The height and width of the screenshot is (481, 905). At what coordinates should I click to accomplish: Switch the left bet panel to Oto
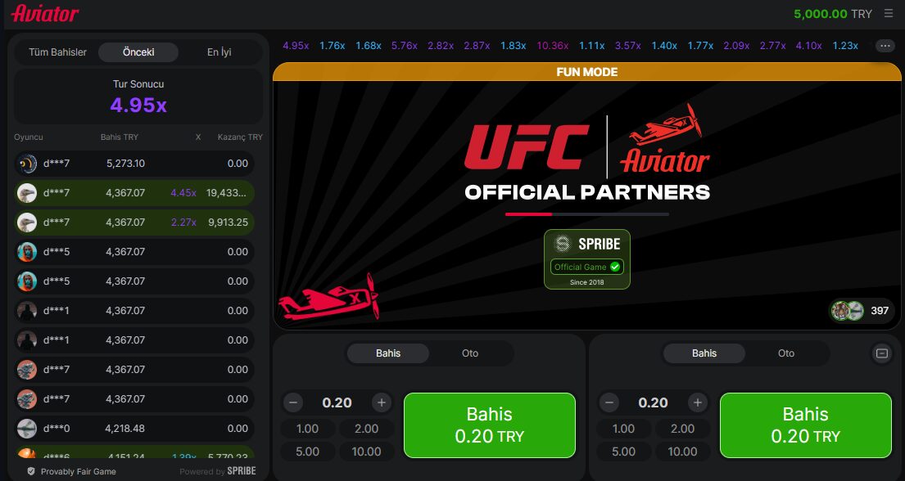pos(470,353)
